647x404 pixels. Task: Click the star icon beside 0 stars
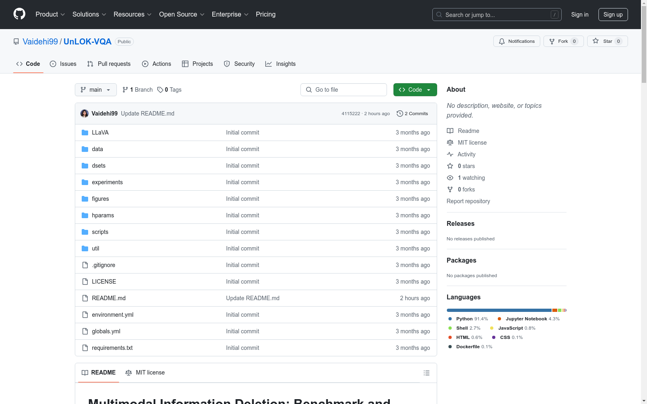tap(450, 166)
